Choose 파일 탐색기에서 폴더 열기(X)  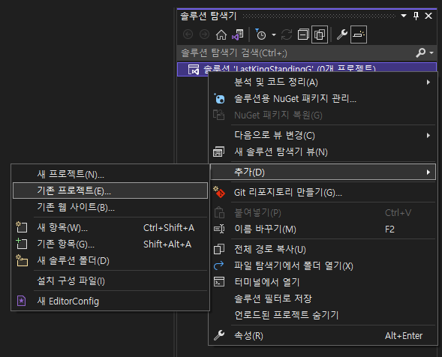(x=323, y=266)
